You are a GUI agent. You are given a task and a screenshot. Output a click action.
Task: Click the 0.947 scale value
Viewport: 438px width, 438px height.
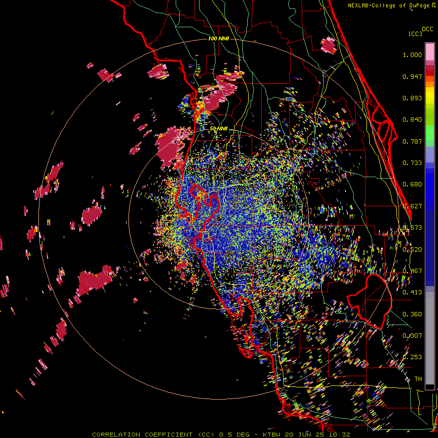412,76
